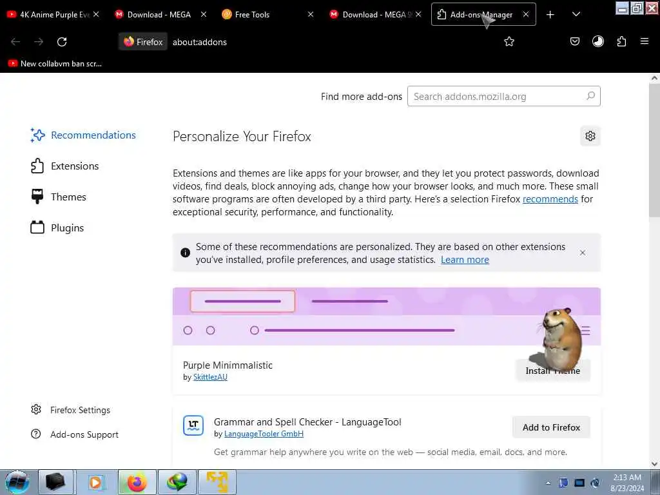Click the flag icon in the system tray
The width and height of the screenshot is (660, 495).
(563, 483)
